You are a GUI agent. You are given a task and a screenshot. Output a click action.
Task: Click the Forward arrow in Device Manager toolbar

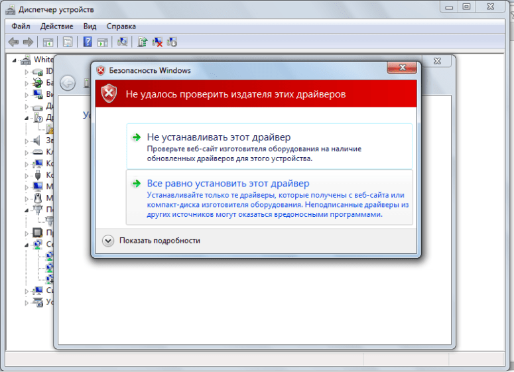pos(29,42)
